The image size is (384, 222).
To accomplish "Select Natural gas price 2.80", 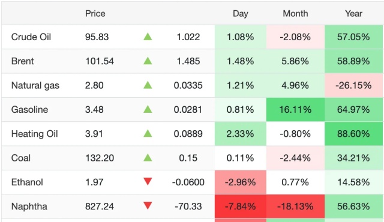I will 94,85.
